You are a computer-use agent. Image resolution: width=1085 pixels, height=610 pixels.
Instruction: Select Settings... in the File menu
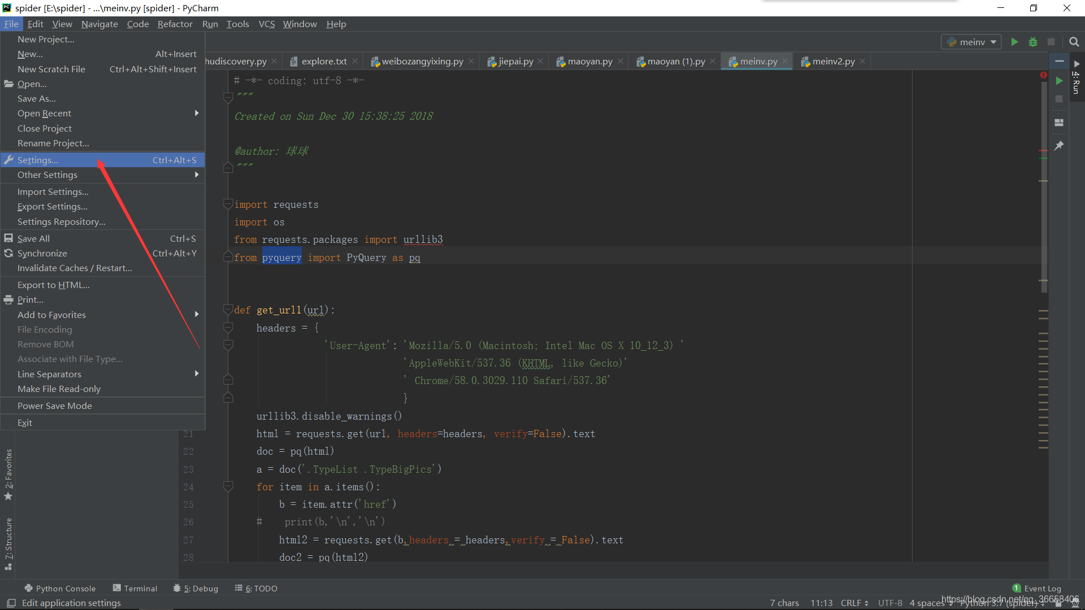(x=37, y=160)
